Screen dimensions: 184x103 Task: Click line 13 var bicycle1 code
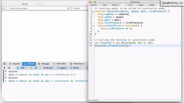[x=124, y=43]
